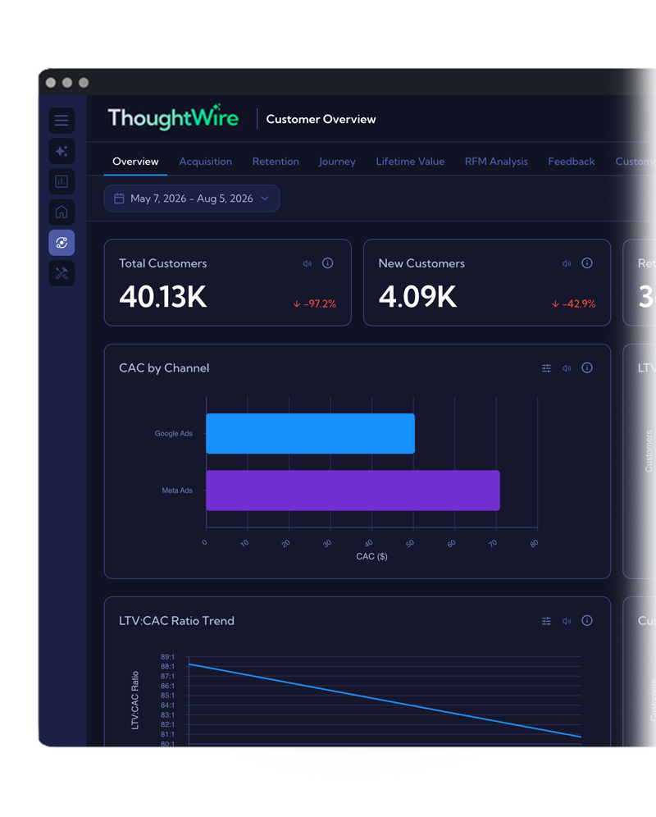Viewport: 656px width, 817px height.
Task: Open the hamburger menu in sidebar
Action: (61, 121)
